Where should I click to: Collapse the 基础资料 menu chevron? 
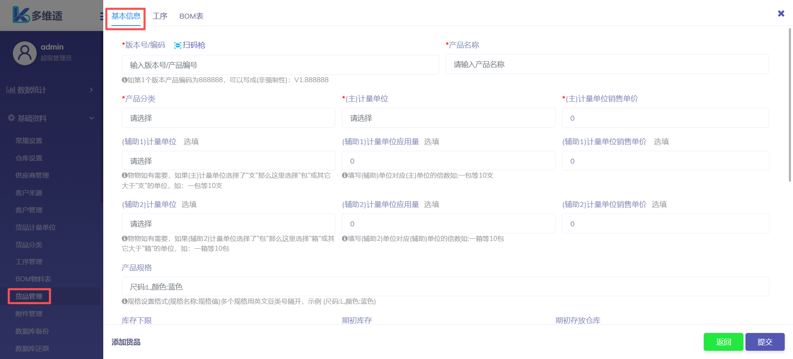[91, 118]
